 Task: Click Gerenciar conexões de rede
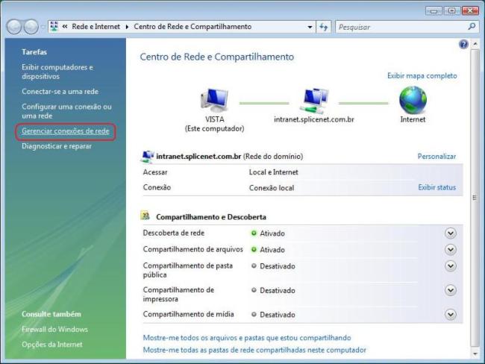[x=65, y=131]
